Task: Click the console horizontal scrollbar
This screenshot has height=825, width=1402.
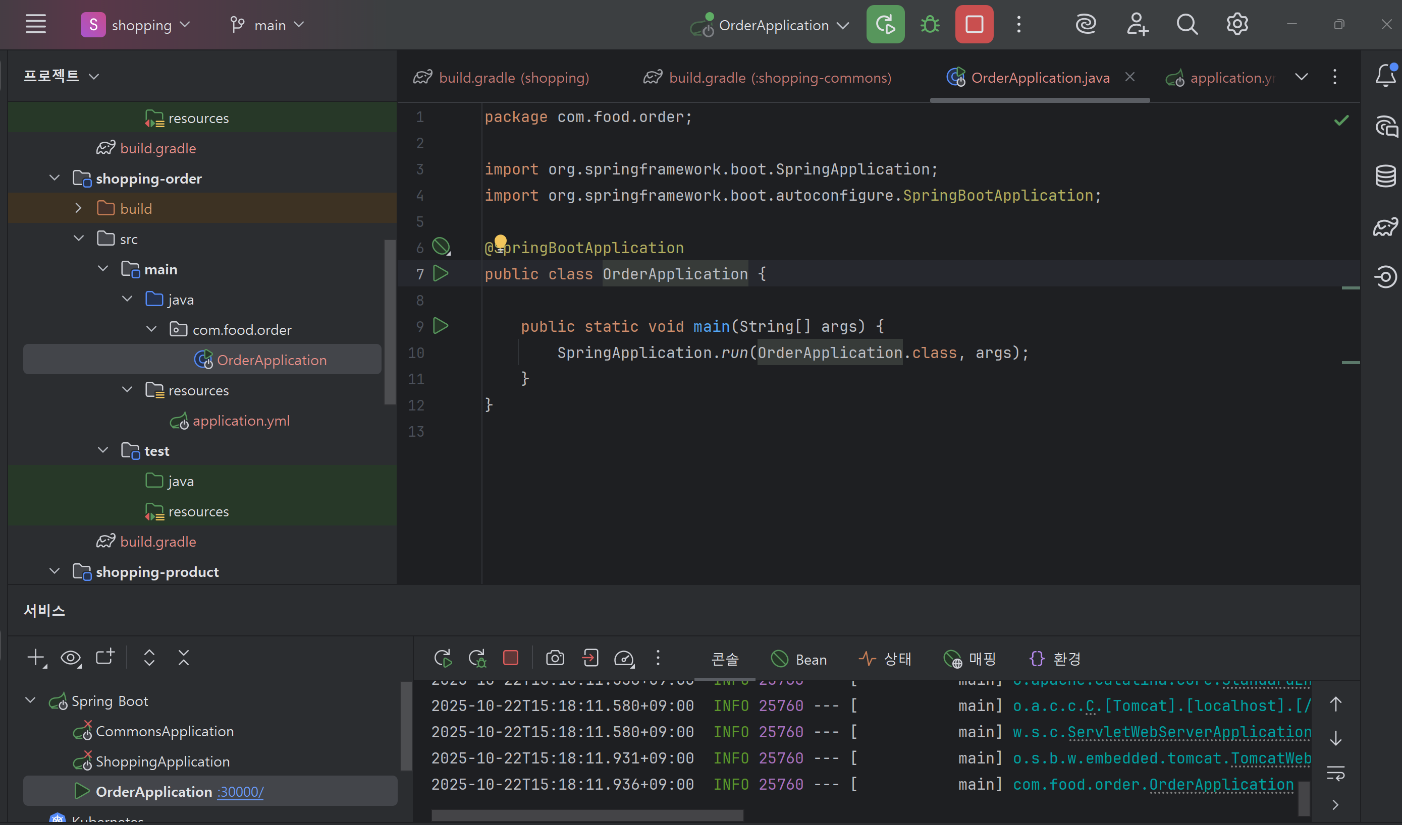Action: (x=587, y=815)
